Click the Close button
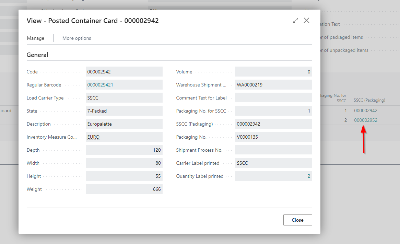The width and height of the screenshot is (400, 244). [297, 220]
